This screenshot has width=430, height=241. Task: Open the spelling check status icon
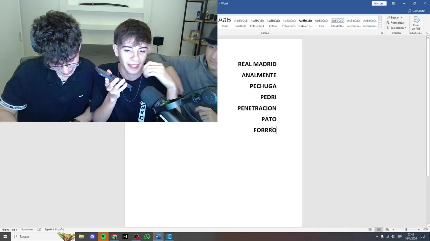pyautogui.click(x=39, y=230)
